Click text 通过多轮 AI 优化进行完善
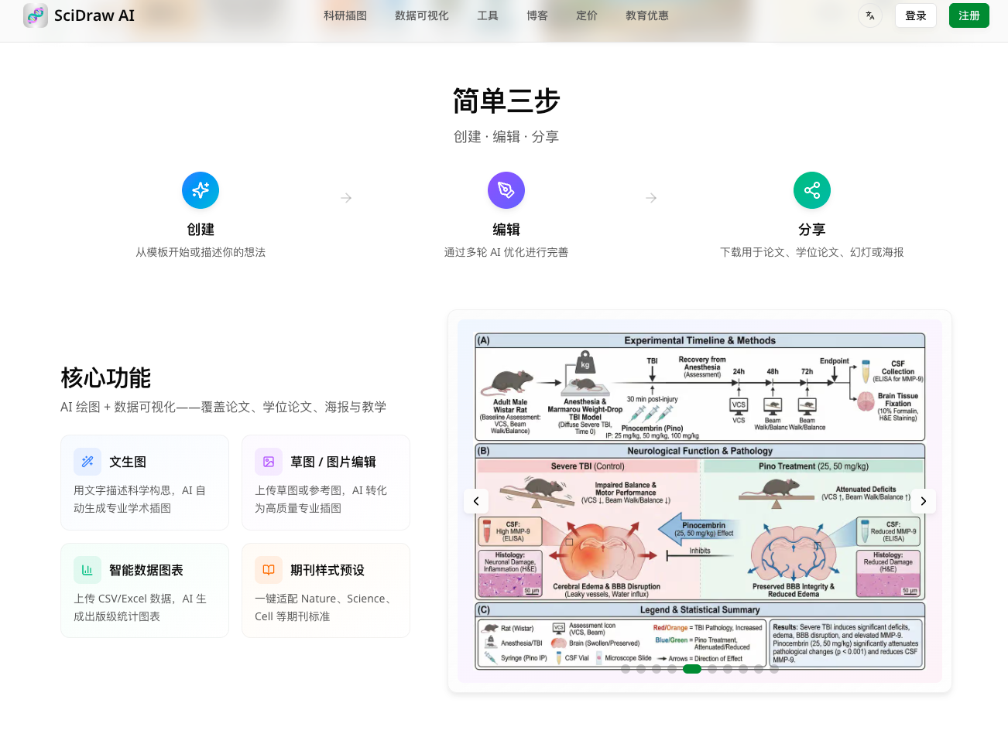 pyautogui.click(x=506, y=252)
